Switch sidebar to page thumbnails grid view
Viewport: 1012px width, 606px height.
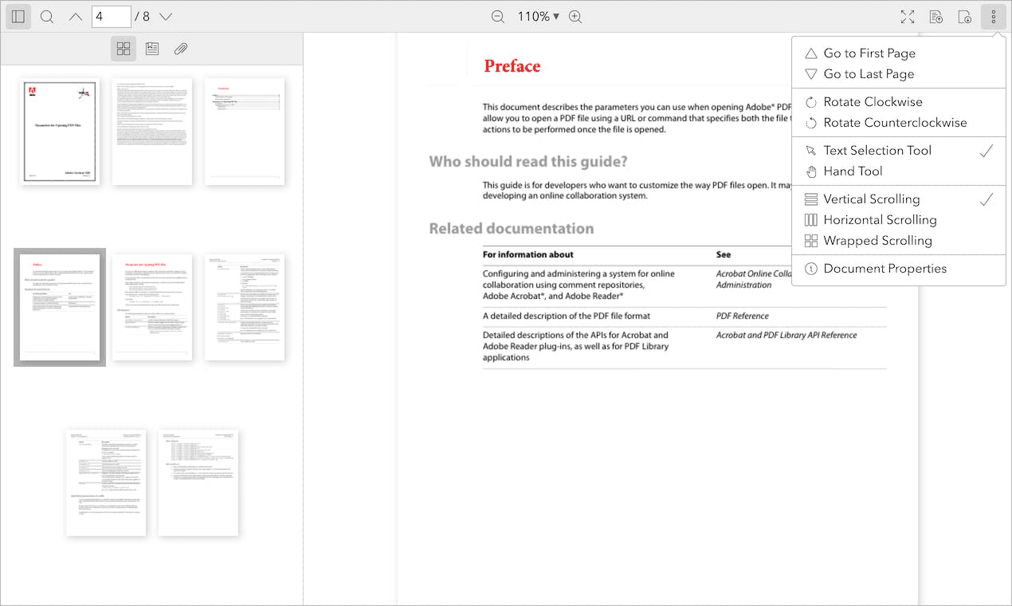coord(124,49)
